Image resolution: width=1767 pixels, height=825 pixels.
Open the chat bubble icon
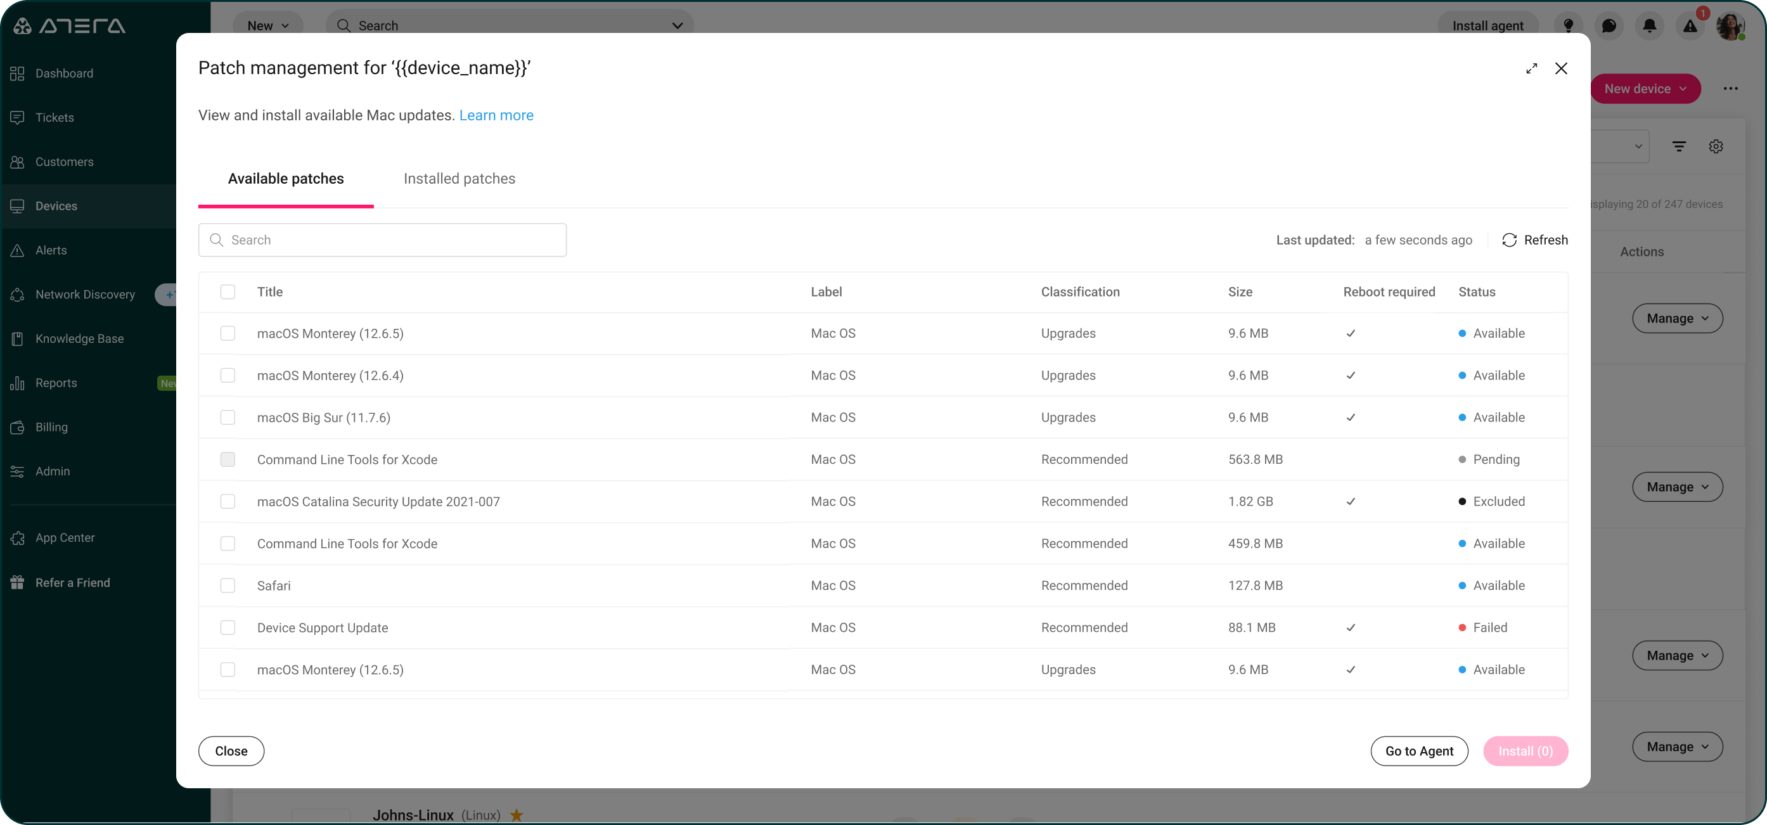point(1609,26)
